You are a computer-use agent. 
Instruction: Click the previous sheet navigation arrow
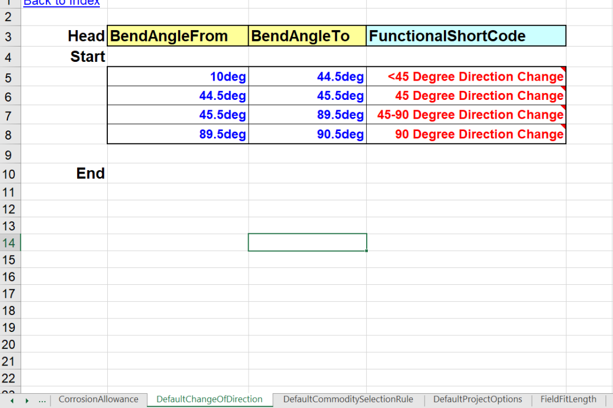click(12, 401)
